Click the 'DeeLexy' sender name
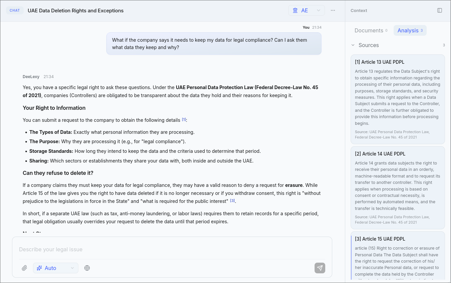 (31, 77)
